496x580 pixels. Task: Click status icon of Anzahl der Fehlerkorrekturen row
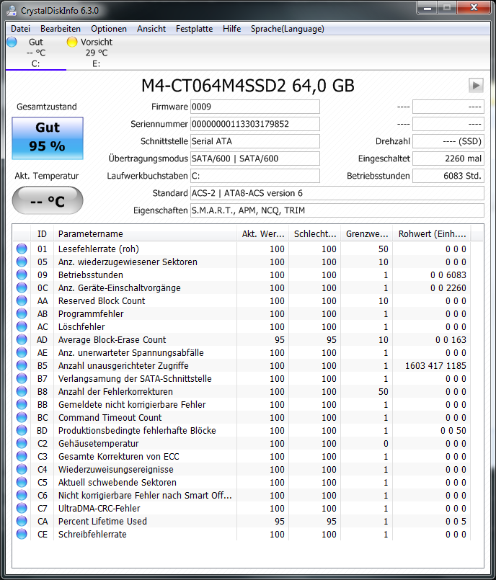[x=22, y=391]
